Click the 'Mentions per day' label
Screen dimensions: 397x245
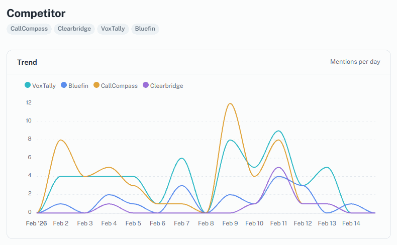point(355,62)
